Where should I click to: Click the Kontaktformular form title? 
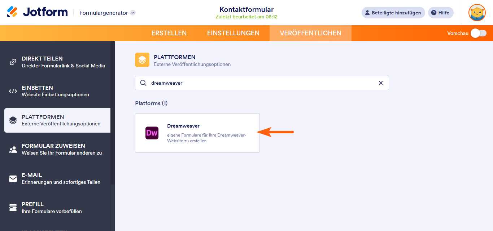click(x=246, y=10)
